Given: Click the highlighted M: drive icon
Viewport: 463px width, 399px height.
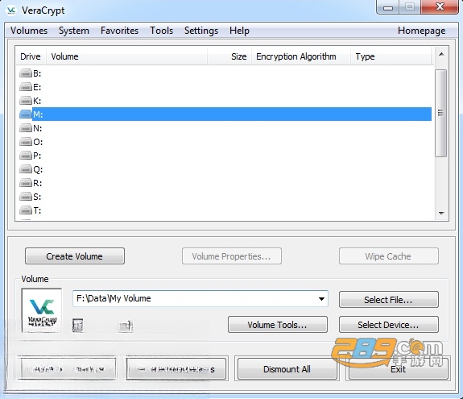Looking at the screenshot, I should tap(26, 114).
